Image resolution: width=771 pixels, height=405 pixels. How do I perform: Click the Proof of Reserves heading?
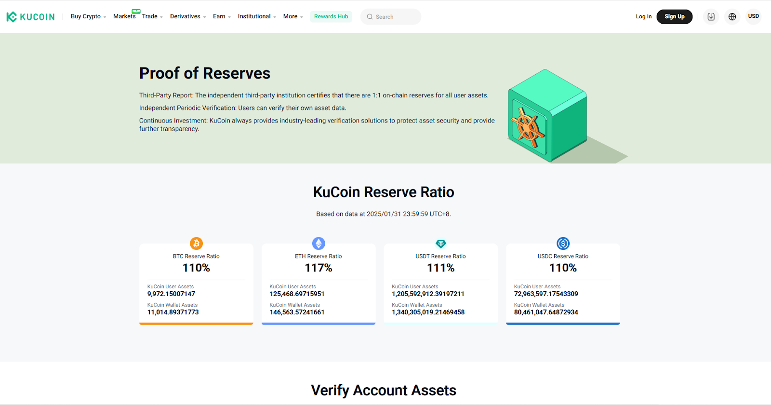(x=205, y=73)
